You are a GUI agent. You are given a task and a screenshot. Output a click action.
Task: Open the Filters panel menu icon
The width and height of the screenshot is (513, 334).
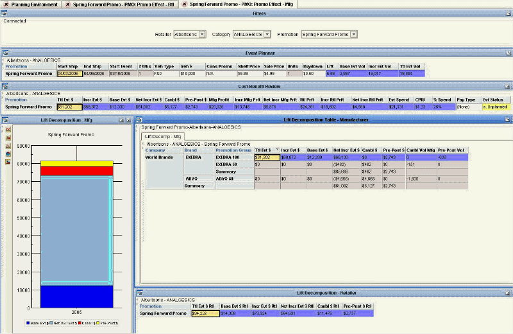(x=4, y=13)
